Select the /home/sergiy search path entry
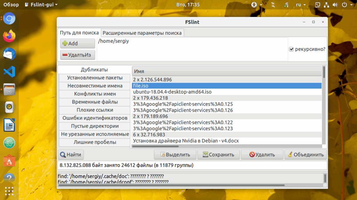Viewport: 357px width, 200px height. tap(113, 41)
